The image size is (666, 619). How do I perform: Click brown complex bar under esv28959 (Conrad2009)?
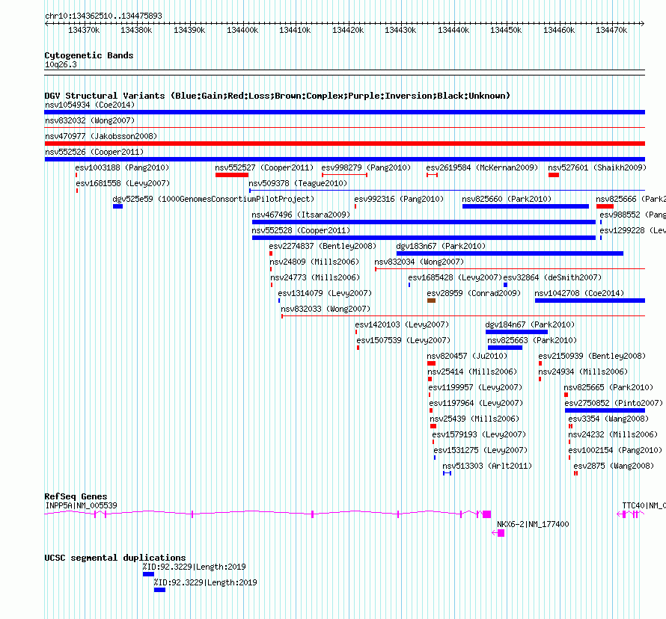(x=431, y=301)
